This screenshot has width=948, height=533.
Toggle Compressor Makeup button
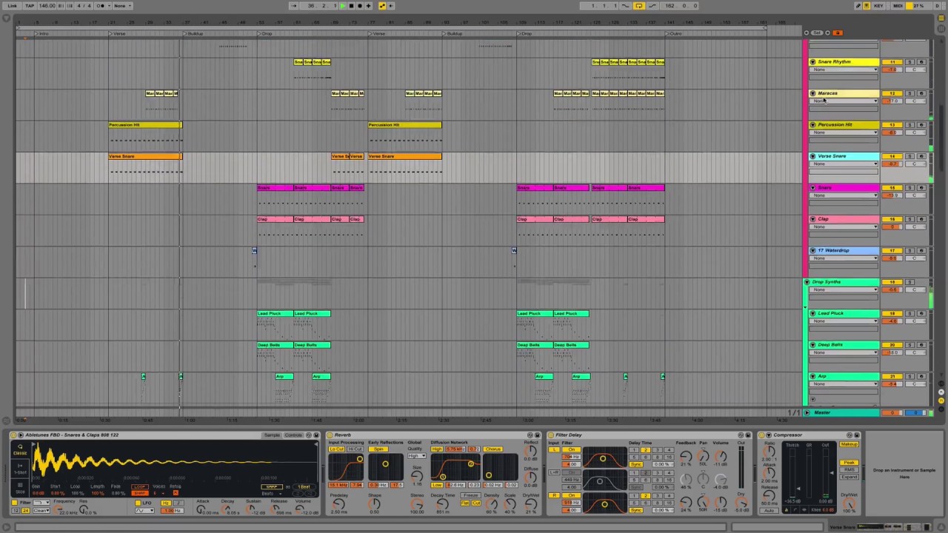pyautogui.click(x=849, y=444)
